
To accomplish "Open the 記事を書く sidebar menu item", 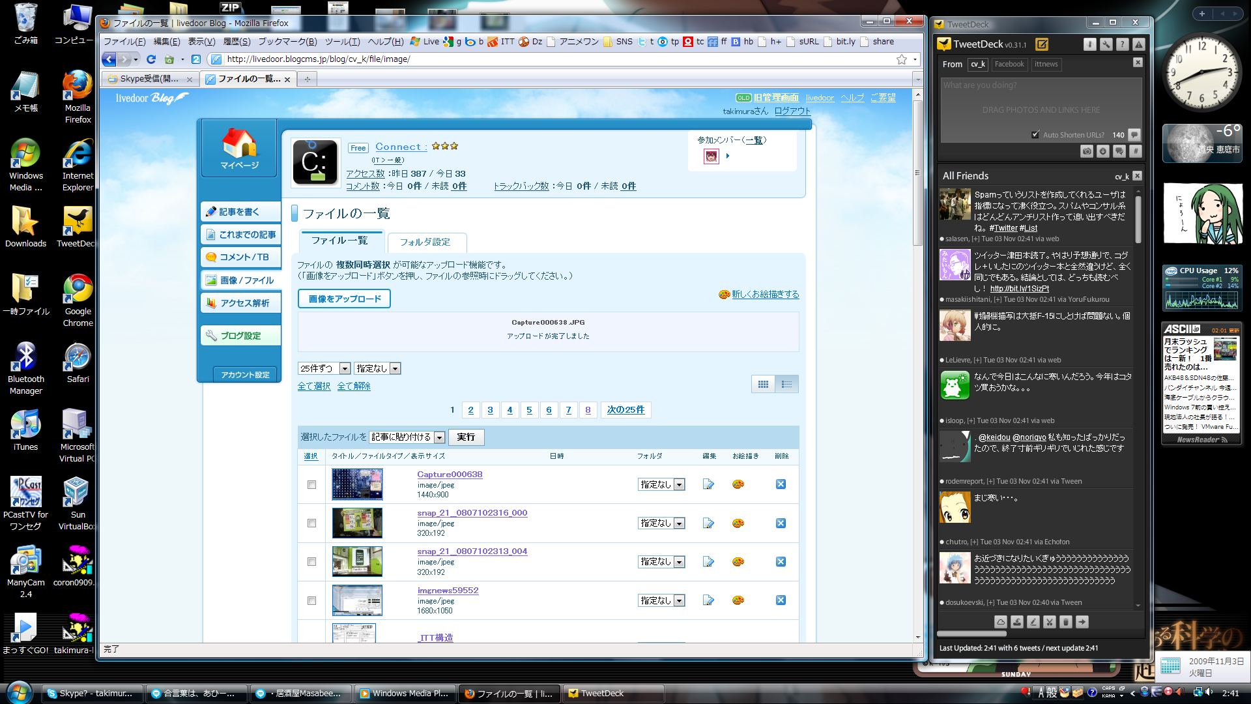I will pyautogui.click(x=240, y=212).
